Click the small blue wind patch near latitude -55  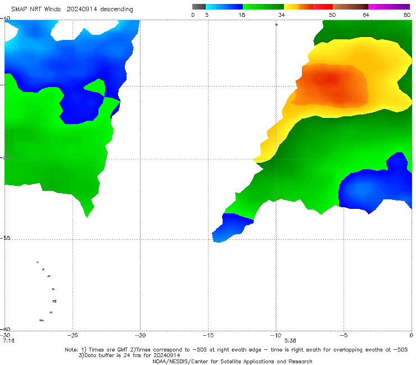232,228
